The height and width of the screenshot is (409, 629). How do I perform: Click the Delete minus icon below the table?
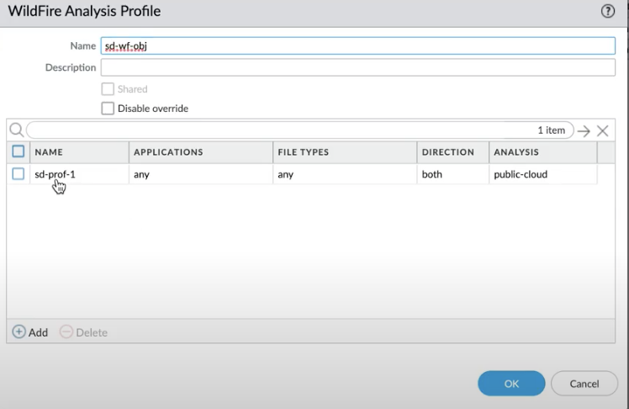[66, 332]
